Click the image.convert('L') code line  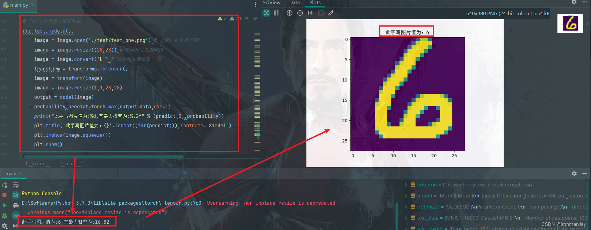(92, 59)
